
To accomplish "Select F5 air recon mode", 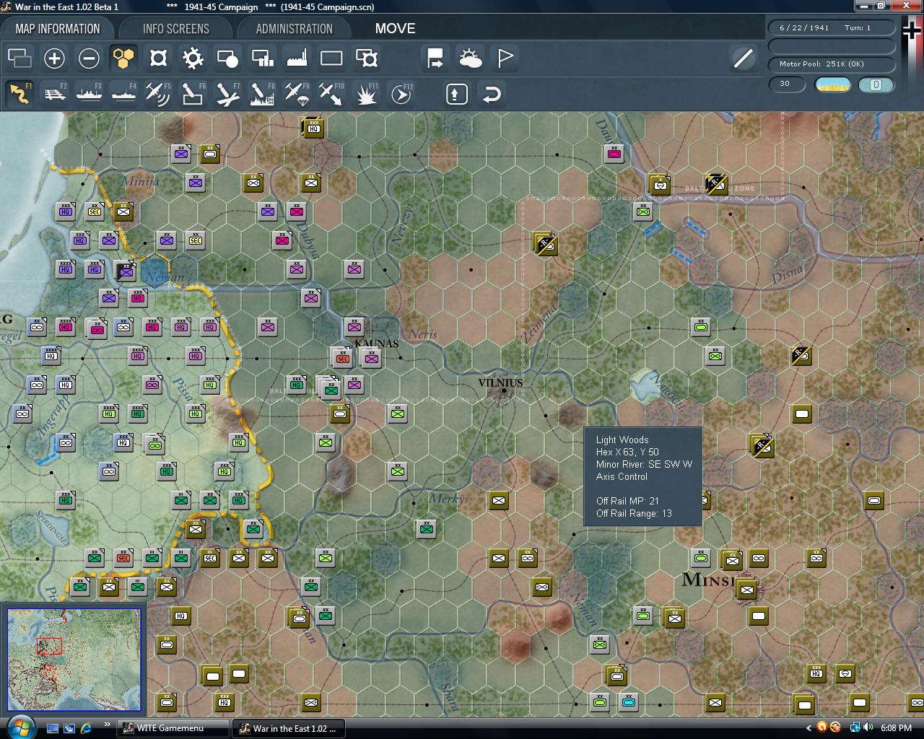I will click(158, 94).
